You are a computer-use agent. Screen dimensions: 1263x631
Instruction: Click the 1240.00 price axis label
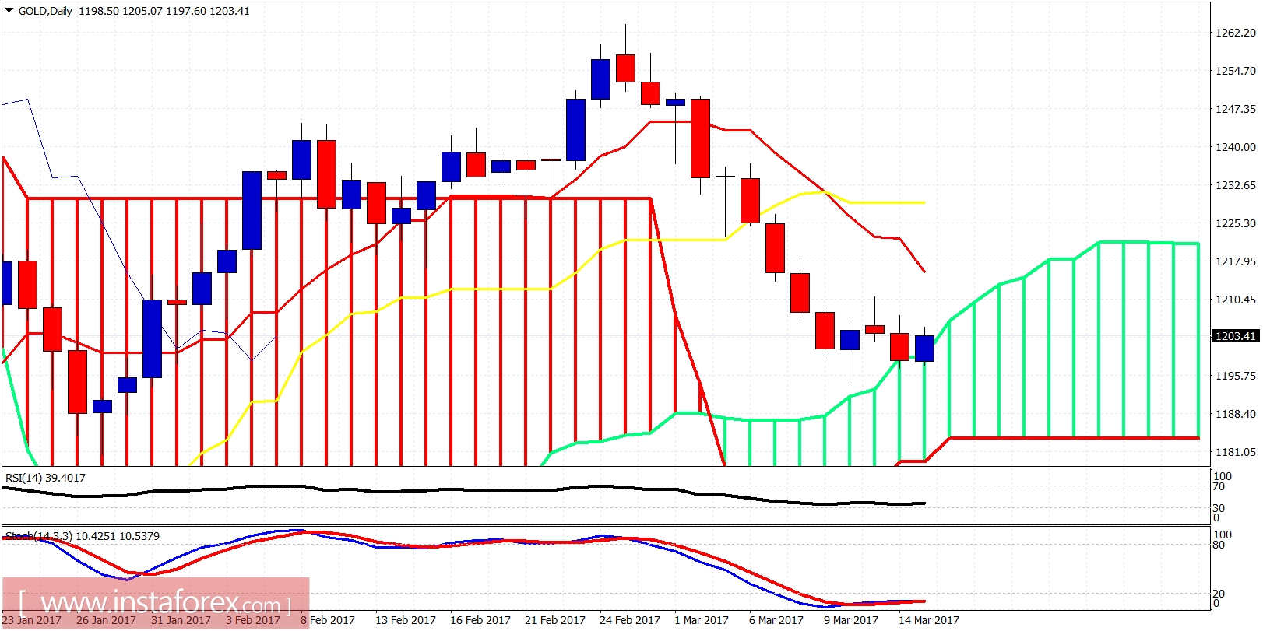(1236, 147)
